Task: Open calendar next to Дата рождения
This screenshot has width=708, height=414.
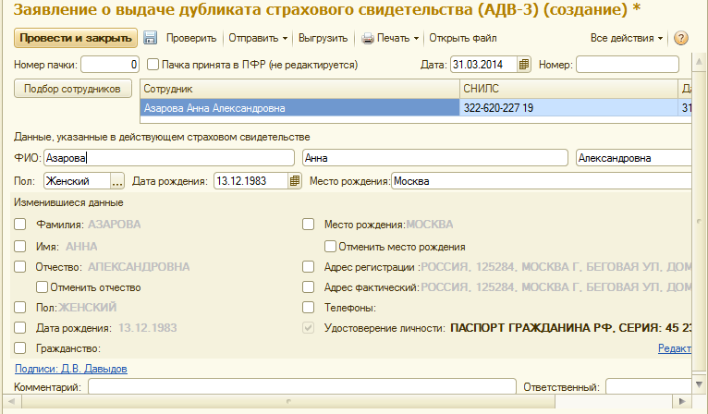Action: [295, 181]
